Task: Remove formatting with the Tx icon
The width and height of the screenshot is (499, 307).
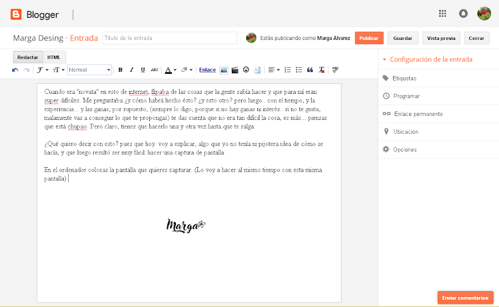Action: tap(322, 70)
